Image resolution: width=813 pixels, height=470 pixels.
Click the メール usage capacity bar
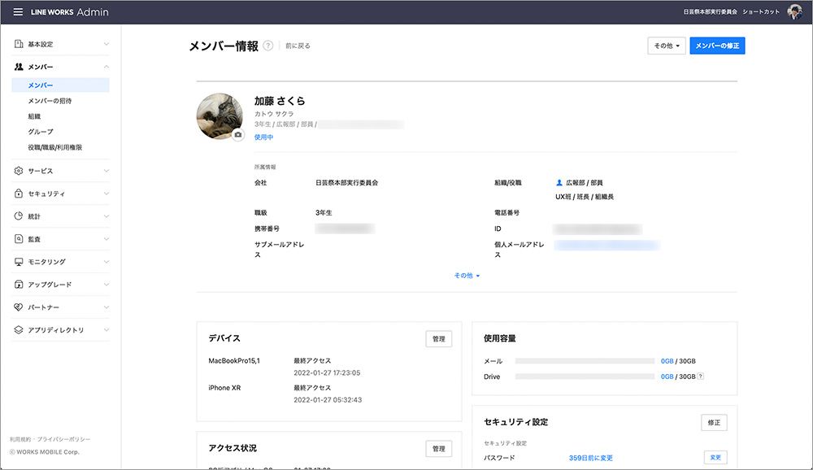click(585, 361)
